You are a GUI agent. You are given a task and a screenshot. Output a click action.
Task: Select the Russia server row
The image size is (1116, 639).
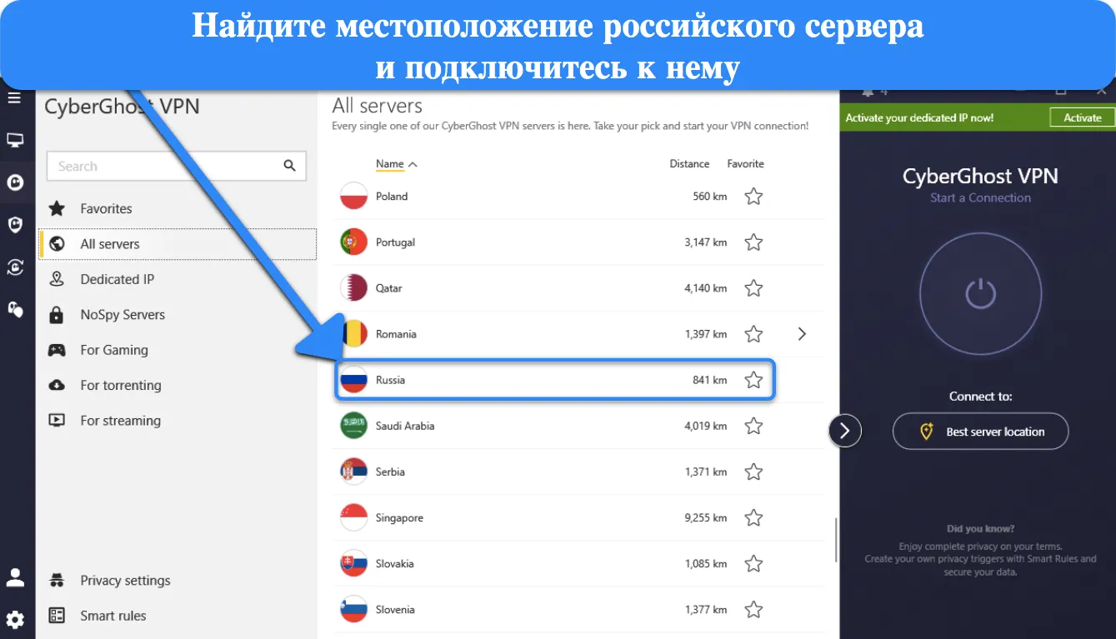click(555, 380)
